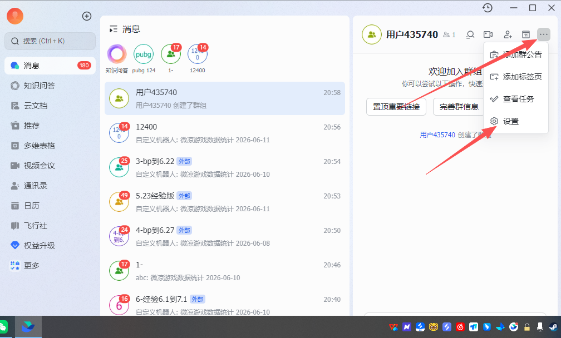
Task: Open the group calendar icon in header
Action: coord(526,34)
